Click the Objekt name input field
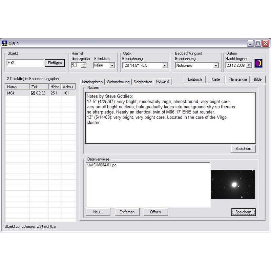The image size is (271, 271). (x=25, y=63)
